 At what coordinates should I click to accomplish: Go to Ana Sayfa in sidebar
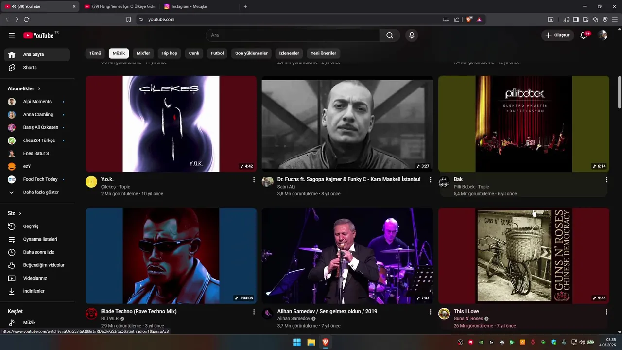pos(37,54)
